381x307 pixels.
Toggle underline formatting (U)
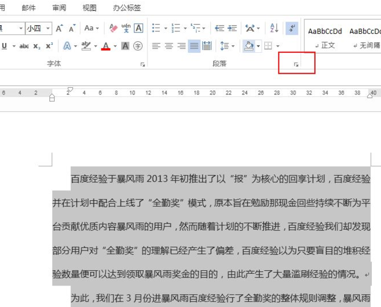click(4, 46)
